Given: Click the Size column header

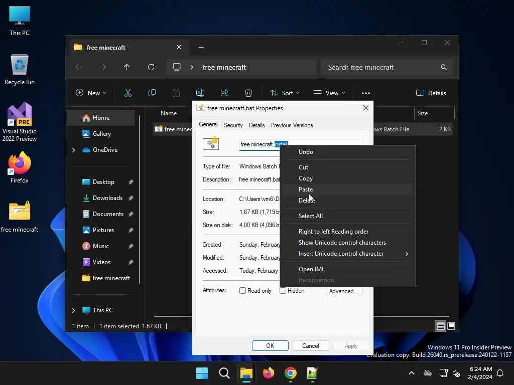Looking at the screenshot, I should point(423,113).
